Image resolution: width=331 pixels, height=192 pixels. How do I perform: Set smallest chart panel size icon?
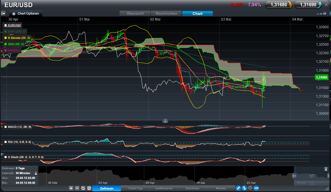click(x=318, y=14)
